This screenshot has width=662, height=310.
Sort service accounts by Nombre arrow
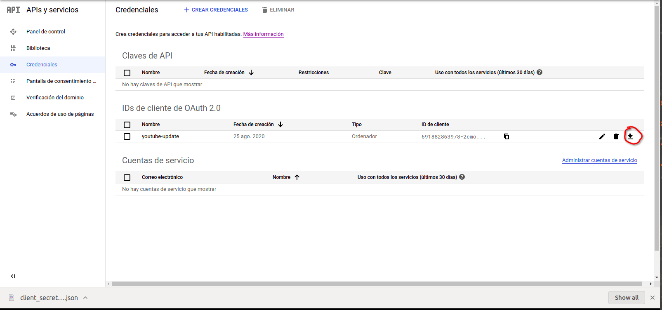coord(297,177)
